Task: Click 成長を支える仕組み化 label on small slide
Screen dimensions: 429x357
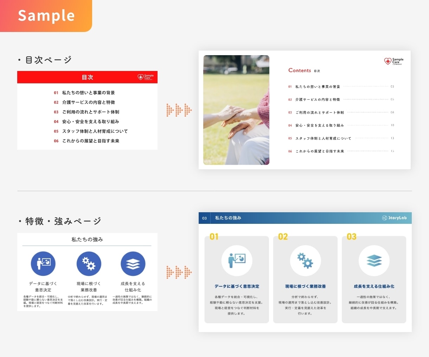Action: click(133, 287)
